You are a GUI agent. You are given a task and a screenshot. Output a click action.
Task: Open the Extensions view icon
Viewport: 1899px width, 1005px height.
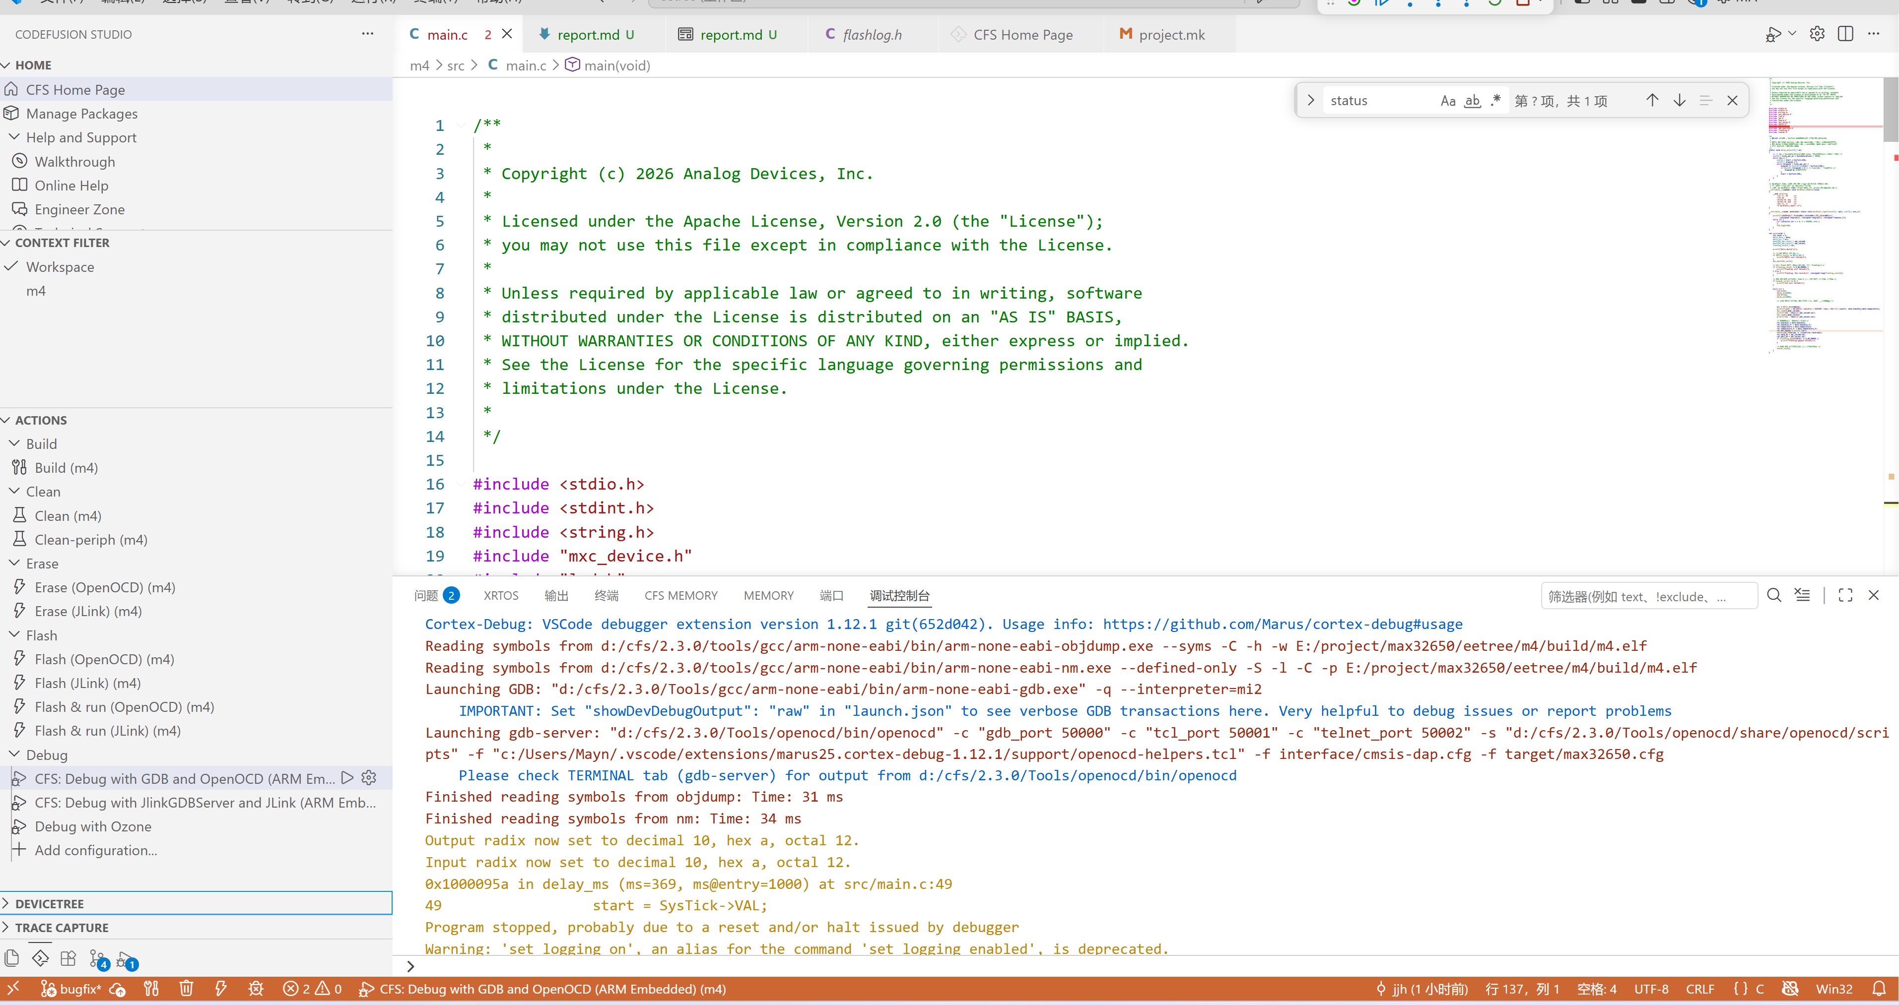coord(68,958)
